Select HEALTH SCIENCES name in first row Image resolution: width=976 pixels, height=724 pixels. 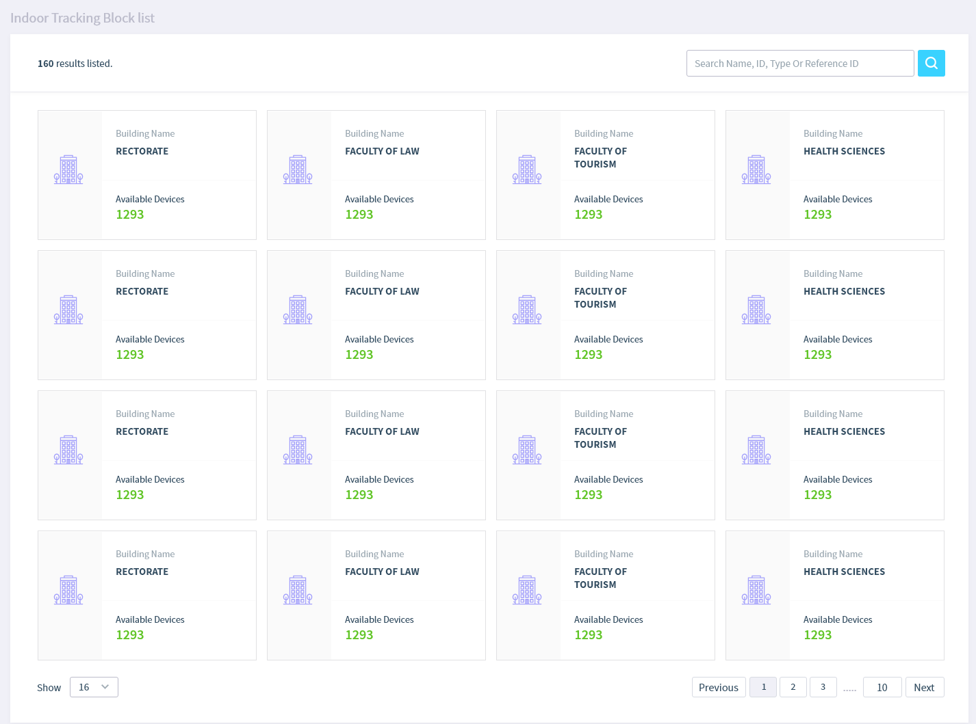click(x=844, y=151)
